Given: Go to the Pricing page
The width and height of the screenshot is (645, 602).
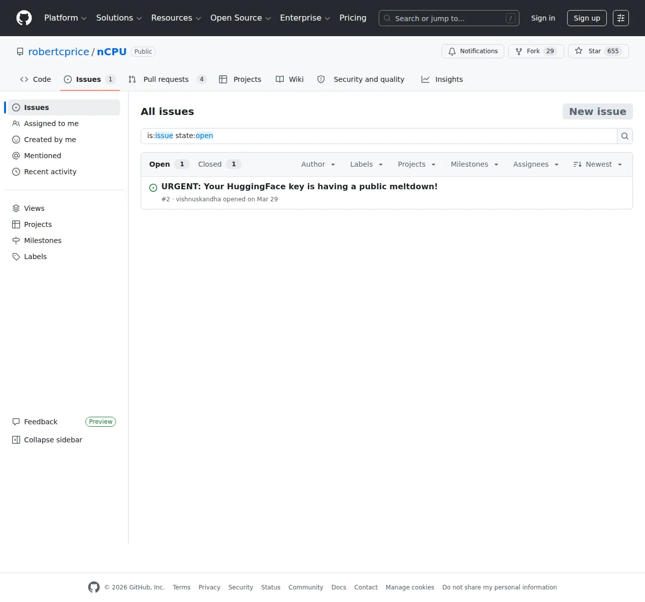Looking at the screenshot, I should tap(353, 18).
